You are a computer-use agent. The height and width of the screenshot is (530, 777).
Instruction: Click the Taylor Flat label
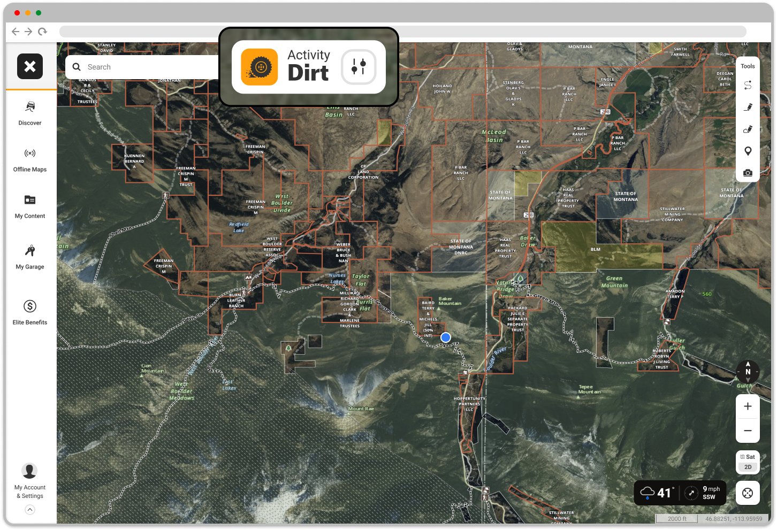pyautogui.click(x=361, y=280)
